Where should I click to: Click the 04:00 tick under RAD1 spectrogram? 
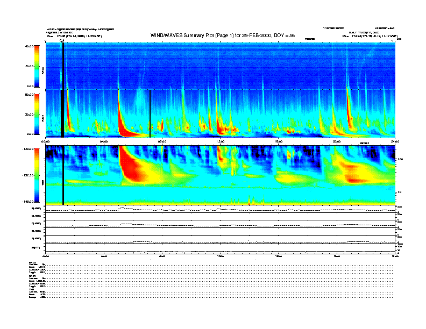[x=104, y=141]
